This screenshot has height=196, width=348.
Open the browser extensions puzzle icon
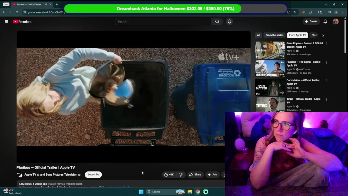pyautogui.click(x=310, y=12)
